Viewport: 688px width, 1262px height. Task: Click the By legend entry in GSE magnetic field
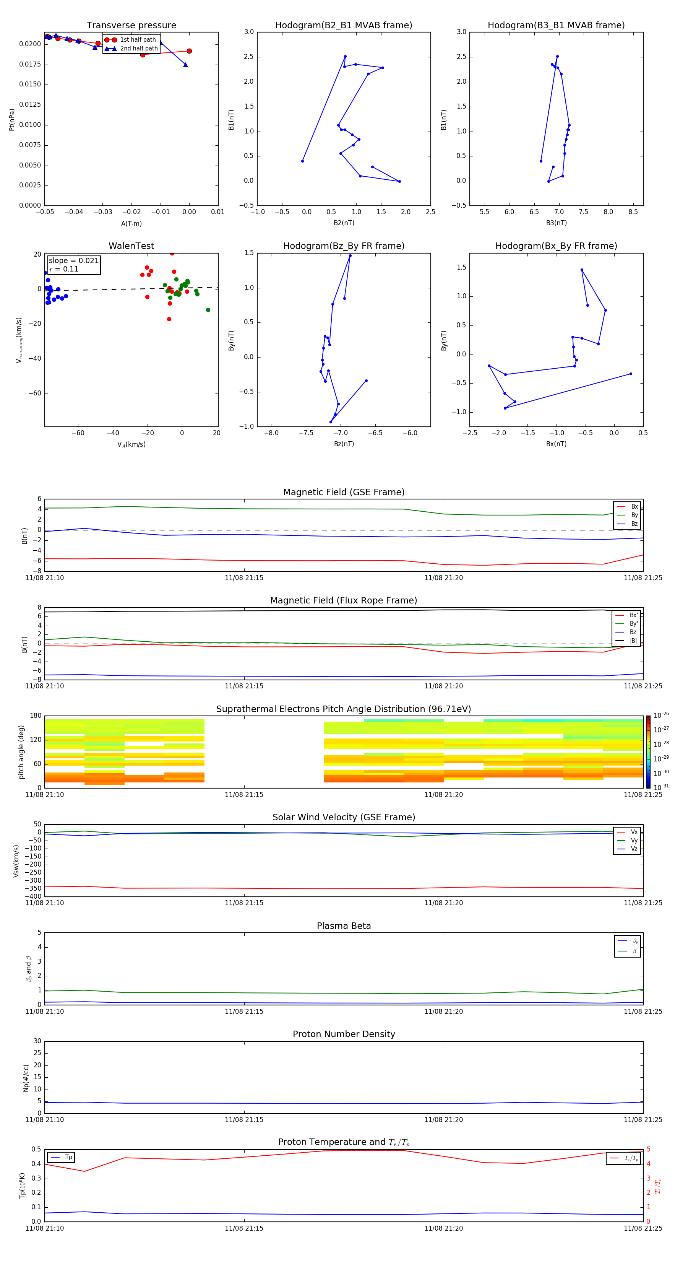pos(627,515)
